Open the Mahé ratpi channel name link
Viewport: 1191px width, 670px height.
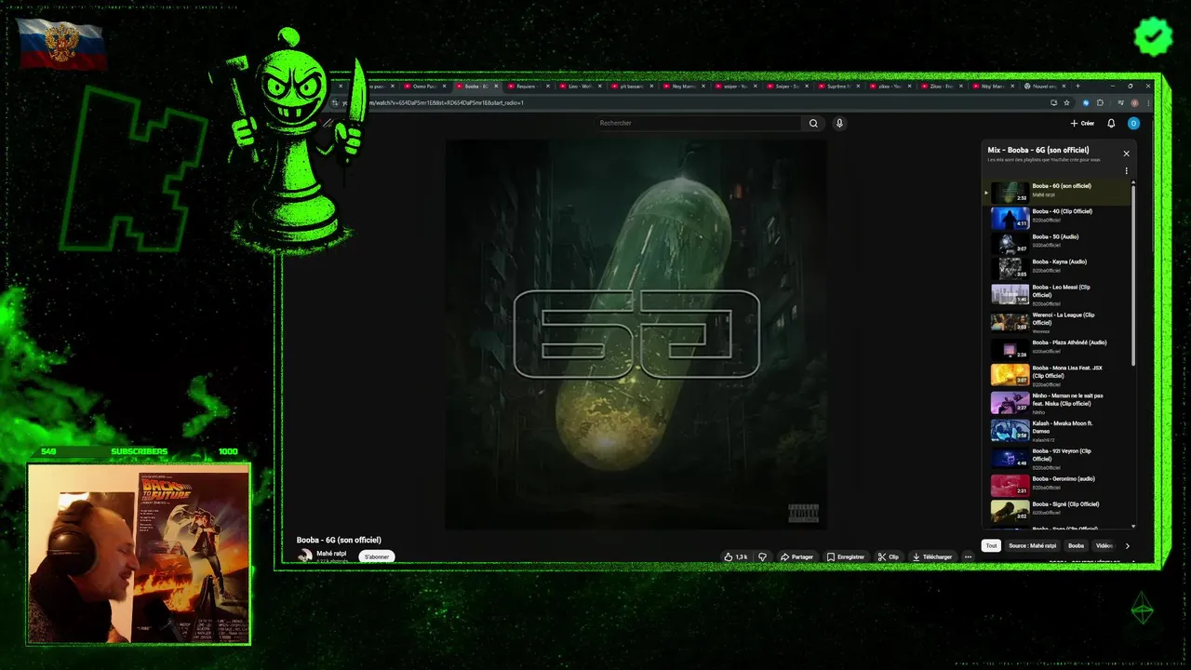[x=331, y=553]
